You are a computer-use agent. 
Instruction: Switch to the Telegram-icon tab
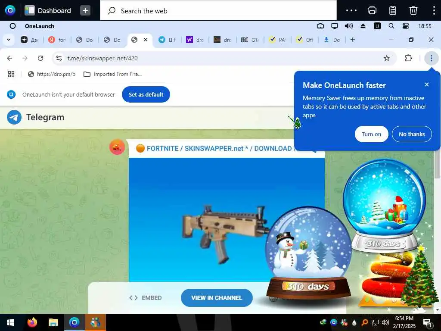pos(167,40)
